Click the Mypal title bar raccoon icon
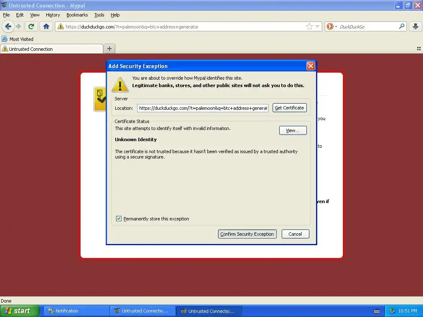This screenshot has width=423, height=317. tap(4, 5)
